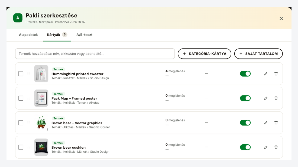298x167 pixels.
Task: Click the 4 megjelenés count
Action: 175,71
